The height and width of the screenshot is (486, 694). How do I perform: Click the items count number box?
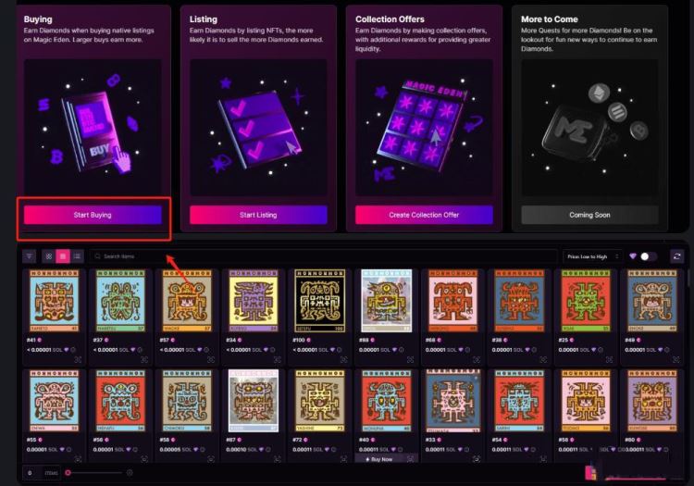click(31, 473)
